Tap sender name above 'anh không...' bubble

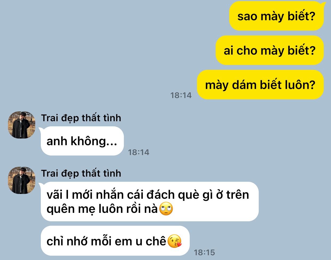point(81,118)
